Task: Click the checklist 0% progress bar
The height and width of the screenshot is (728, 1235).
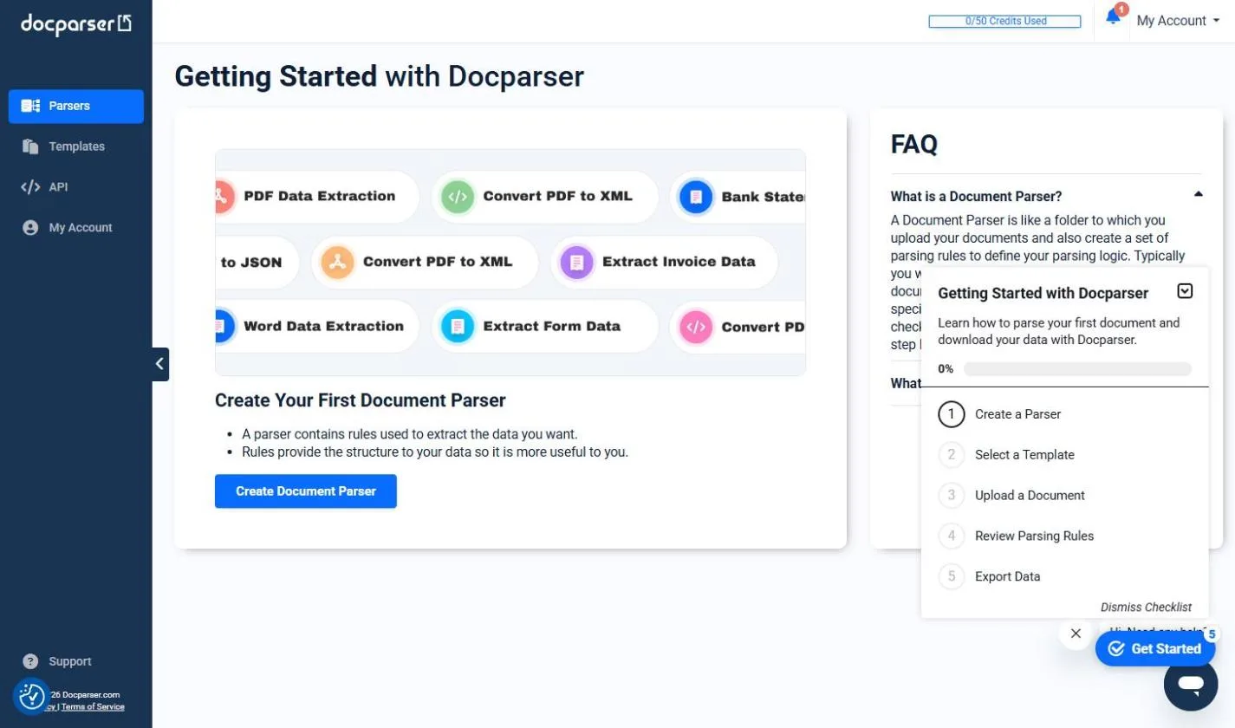Action: (x=1077, y=369)
